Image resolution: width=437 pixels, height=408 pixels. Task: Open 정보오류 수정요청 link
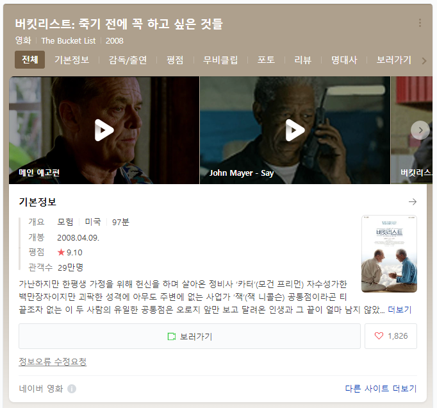click(x=53, y=362)
